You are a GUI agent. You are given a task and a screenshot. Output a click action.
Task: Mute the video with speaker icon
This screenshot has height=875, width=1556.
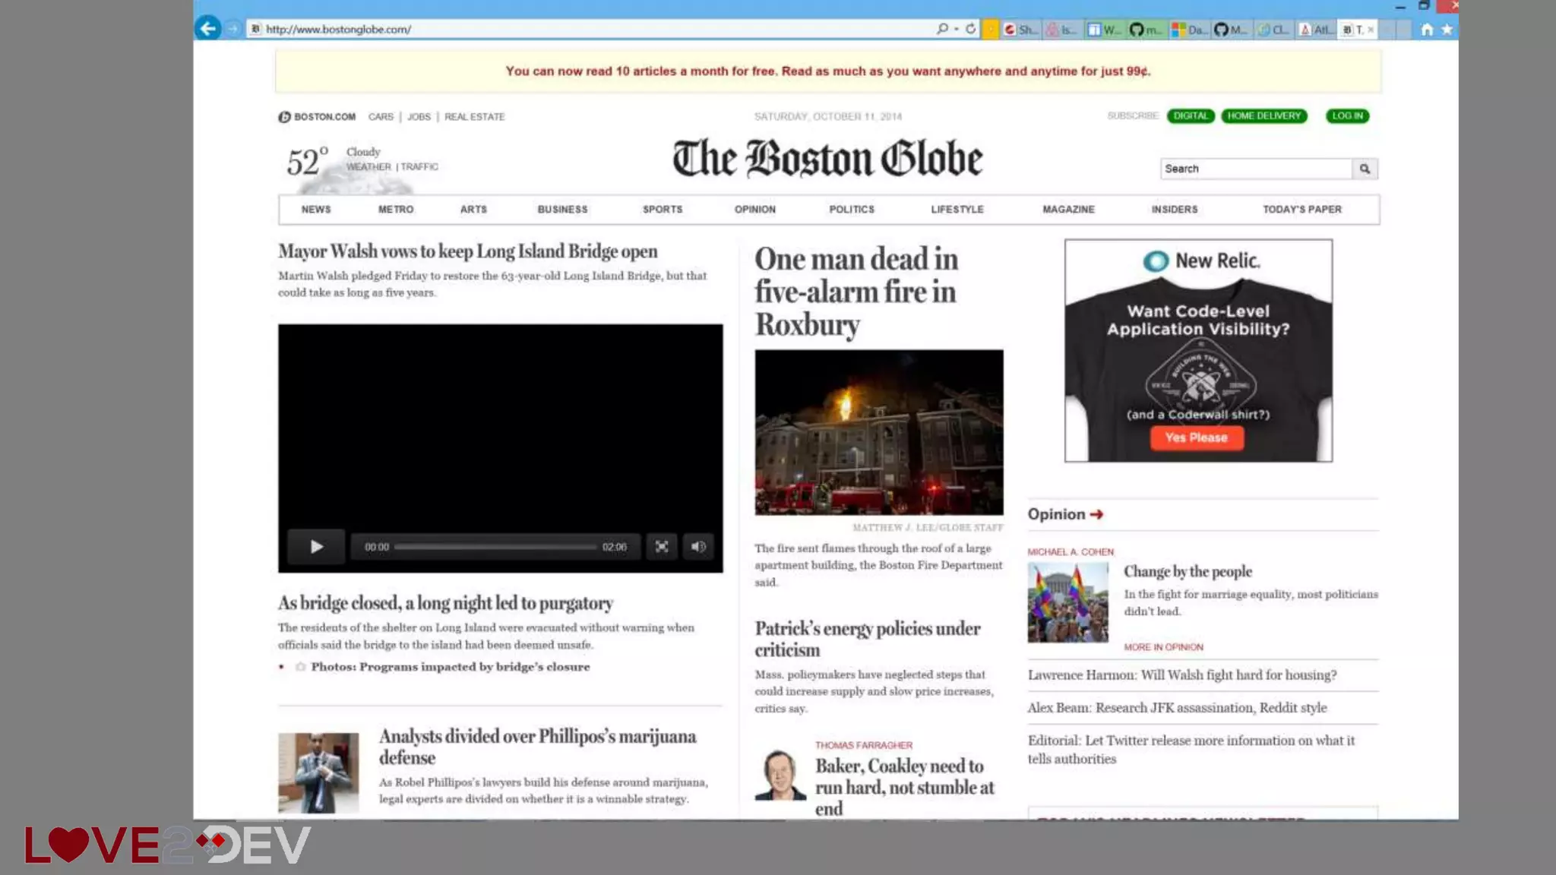point(698,547)
